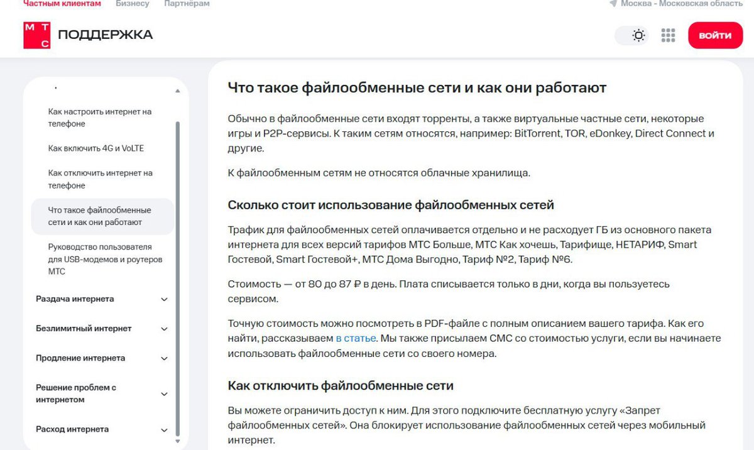754x450 pixels.
Task: Open the link 'в статье'
Action: tap(355, 338)
